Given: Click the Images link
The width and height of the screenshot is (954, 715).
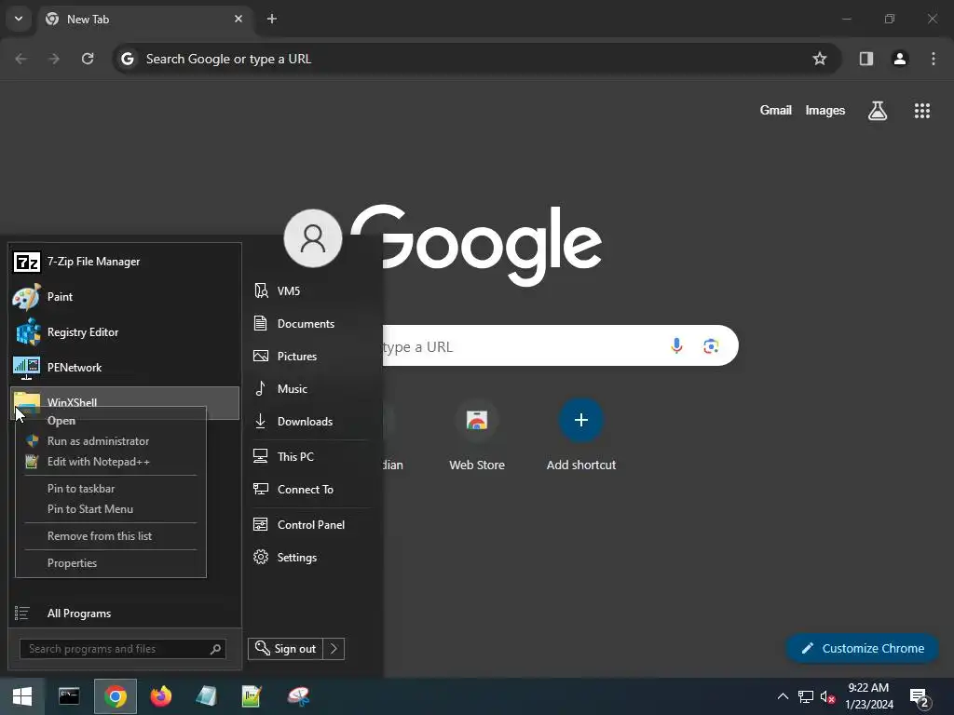Looking at the screenshot, I should pyautogui.click(x=825, y=110).
